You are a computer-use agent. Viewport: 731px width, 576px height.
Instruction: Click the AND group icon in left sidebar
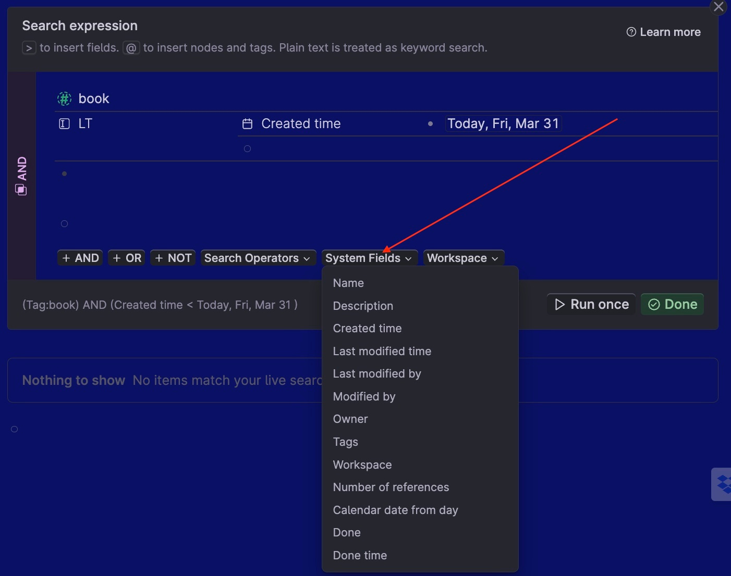(21, 190)
